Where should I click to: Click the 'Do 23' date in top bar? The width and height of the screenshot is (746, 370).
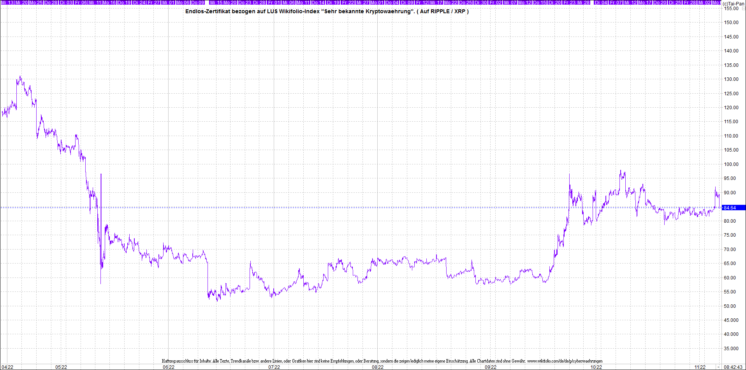[244, 3]
